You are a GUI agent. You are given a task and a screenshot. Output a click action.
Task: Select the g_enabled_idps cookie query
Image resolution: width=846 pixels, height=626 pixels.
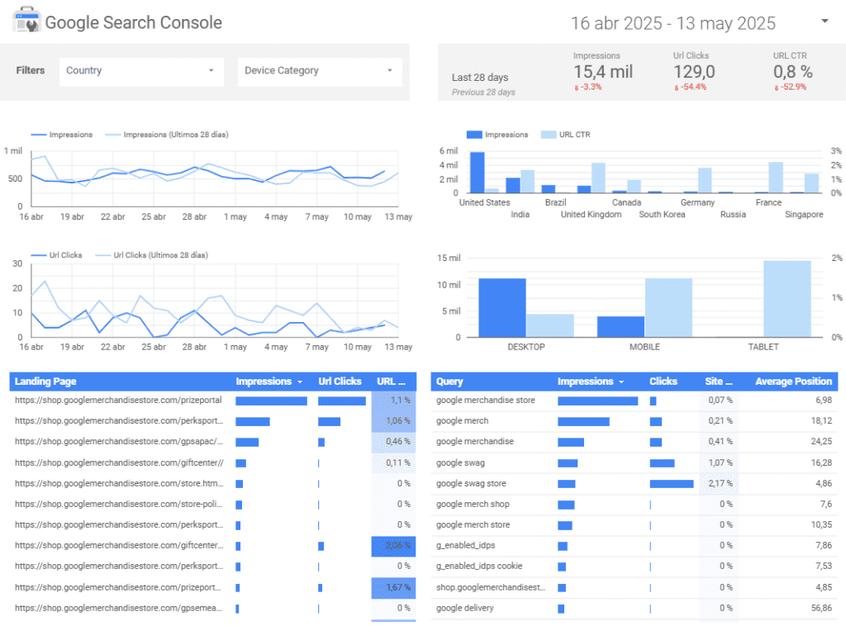coord(479,566)
